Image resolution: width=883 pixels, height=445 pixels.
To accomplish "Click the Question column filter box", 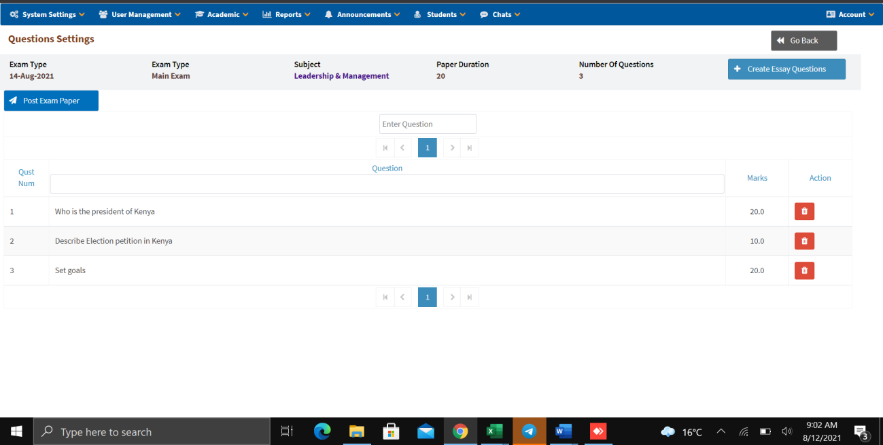I will 387,184.
